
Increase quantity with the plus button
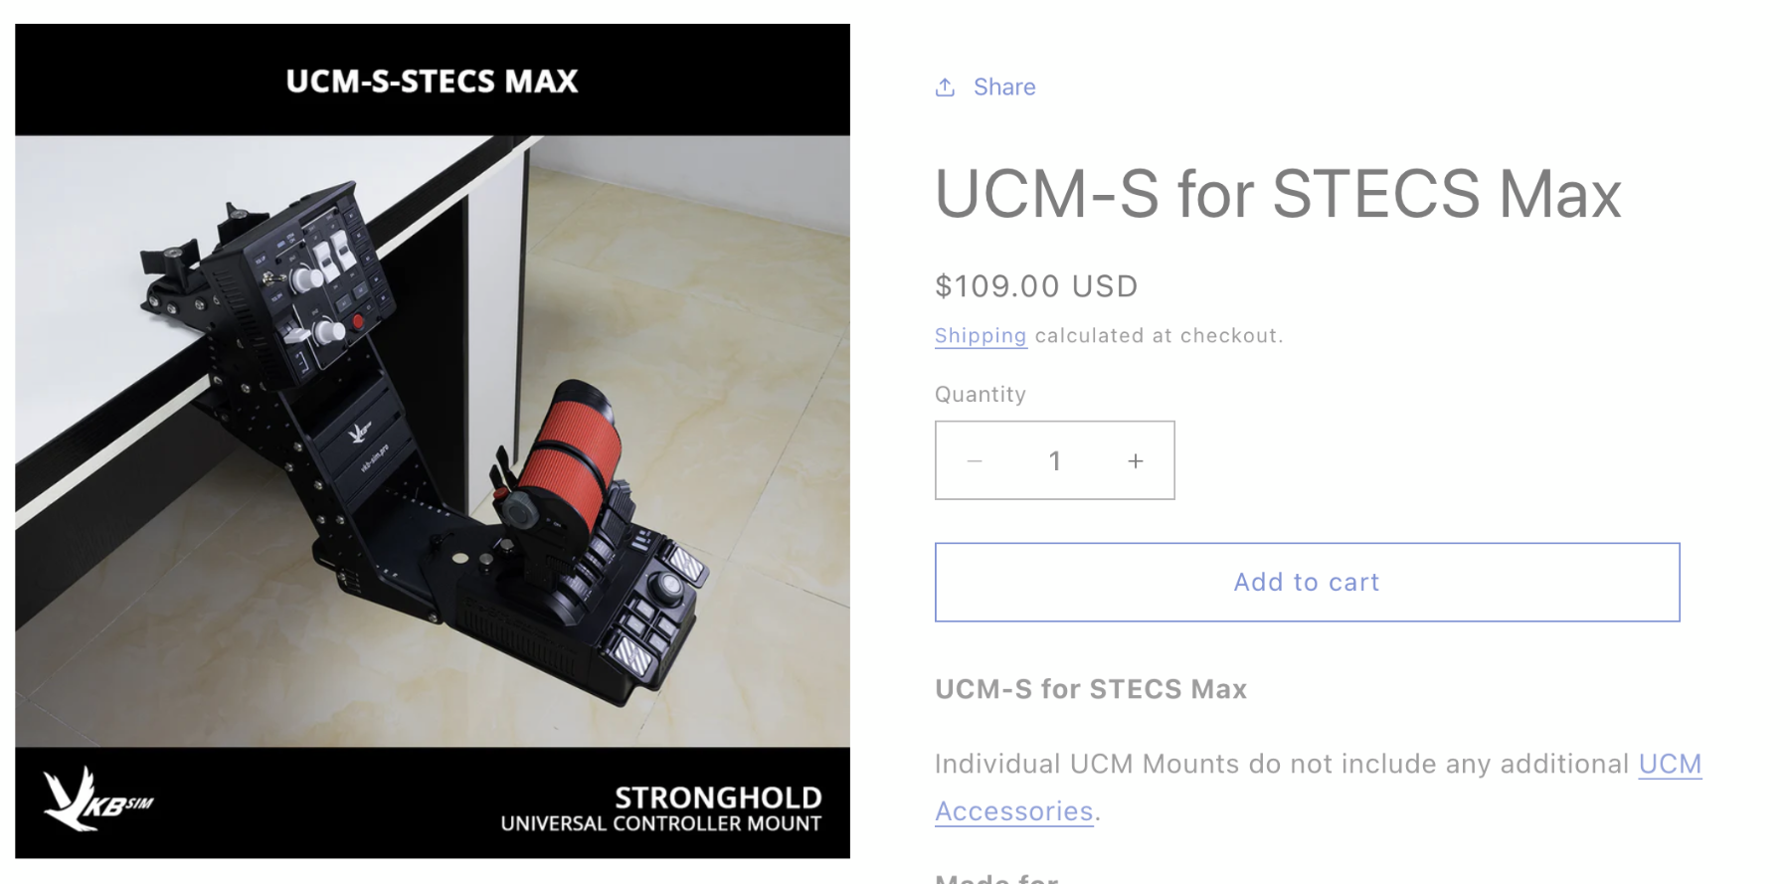point(1136,460)
